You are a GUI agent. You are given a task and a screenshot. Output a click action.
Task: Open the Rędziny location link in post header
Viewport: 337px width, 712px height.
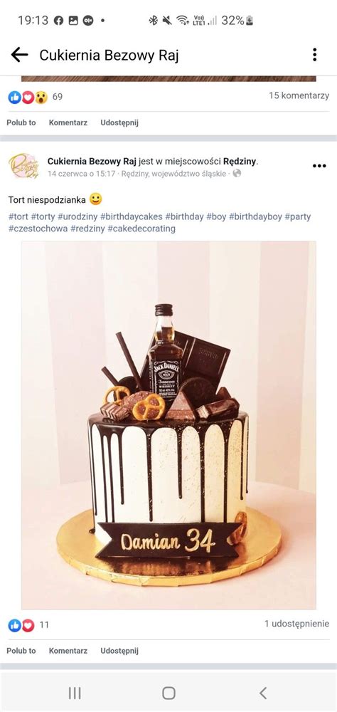tap(240, 161)
